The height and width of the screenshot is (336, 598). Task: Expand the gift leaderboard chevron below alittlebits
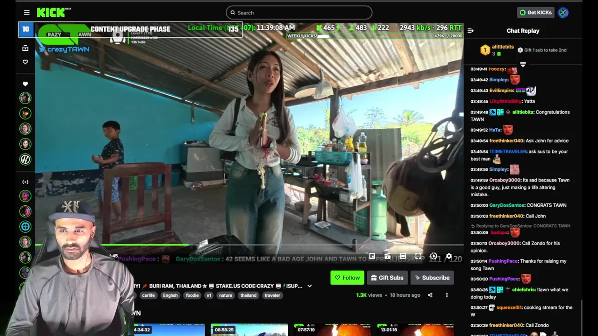(x=523, y=64)
